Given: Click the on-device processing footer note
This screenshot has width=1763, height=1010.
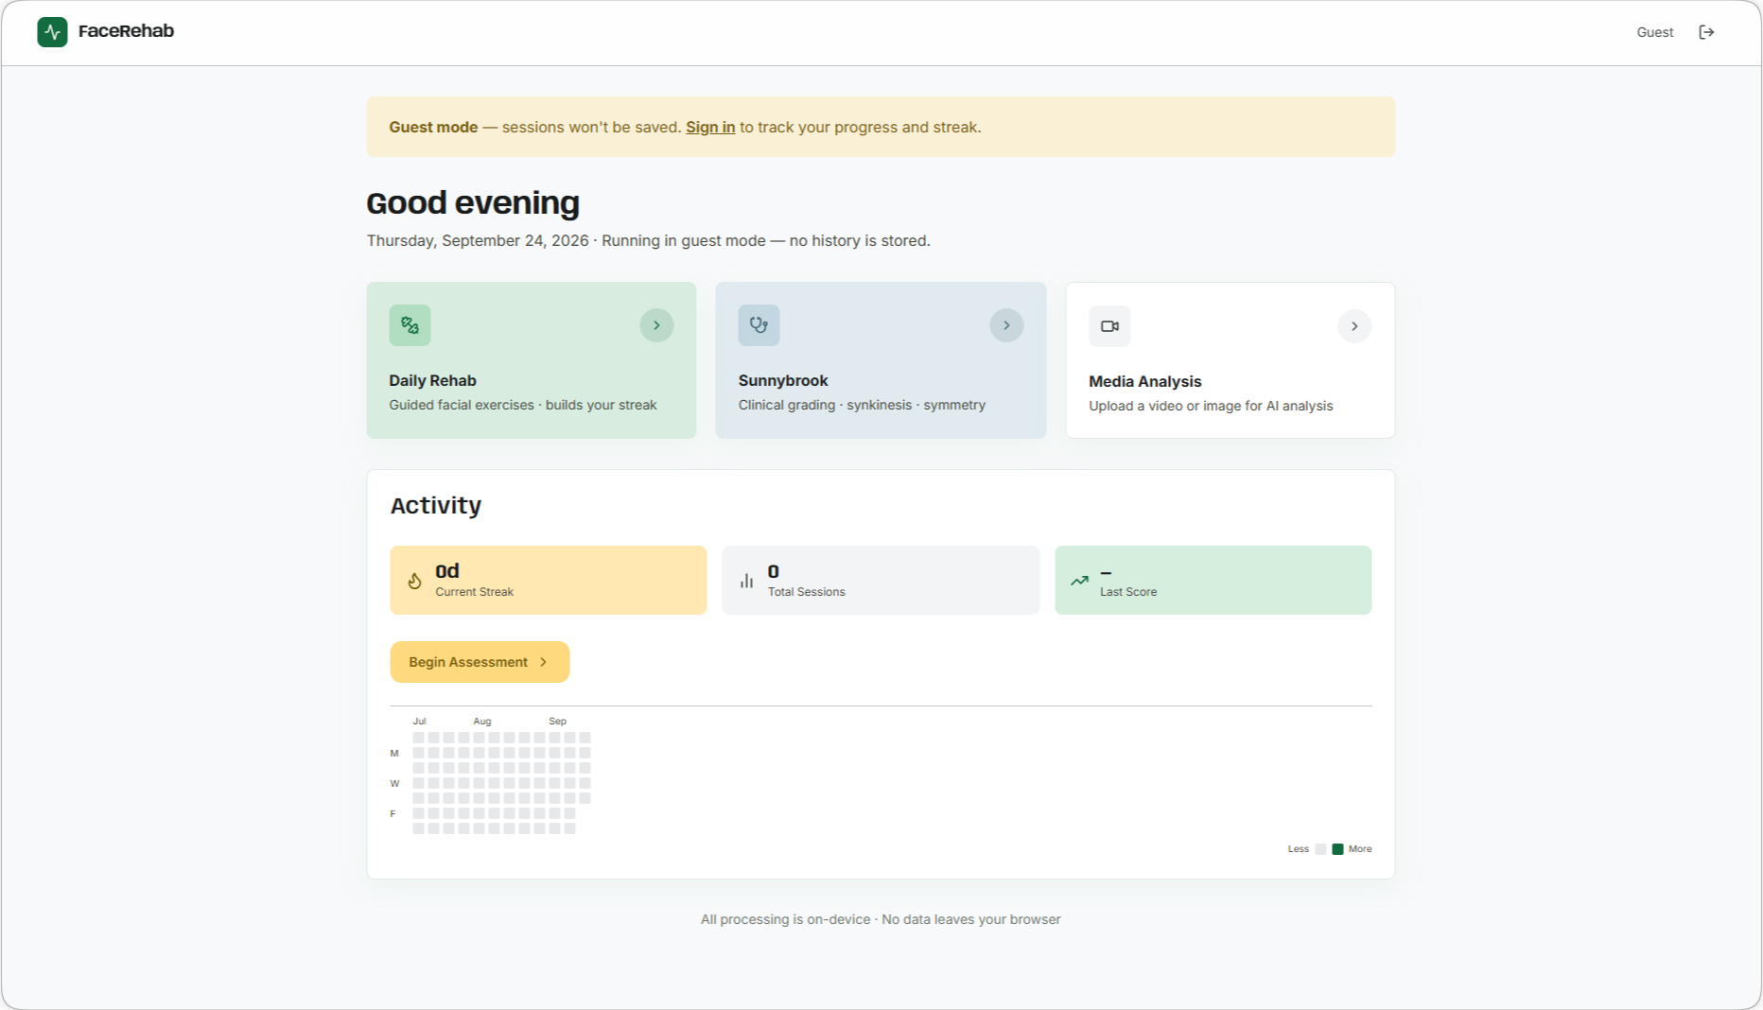Looking at the screenshot, I should coord(881,919).
